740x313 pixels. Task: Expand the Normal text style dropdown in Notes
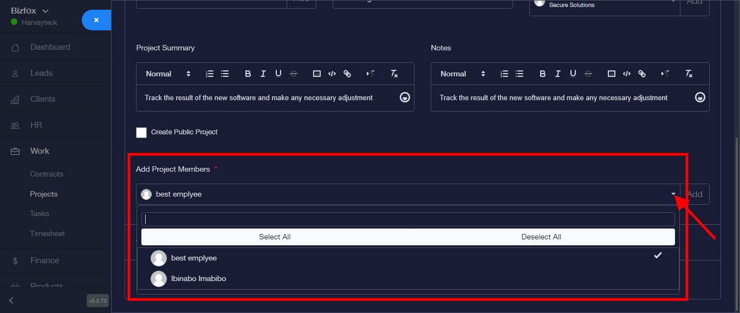tap(463, 74)
